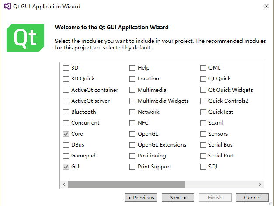Enable the Help module checkbox
274x206 pixels.
(132, 68)
